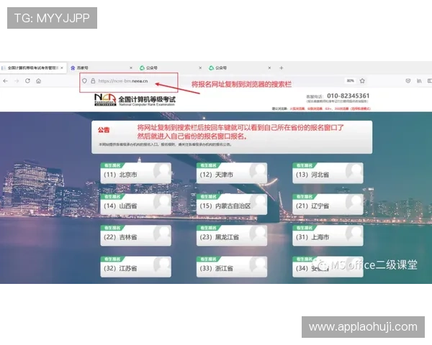The image size is (432, 345).
Task: Click the 公告 announcement heading
Action: (x=104, y=130)
